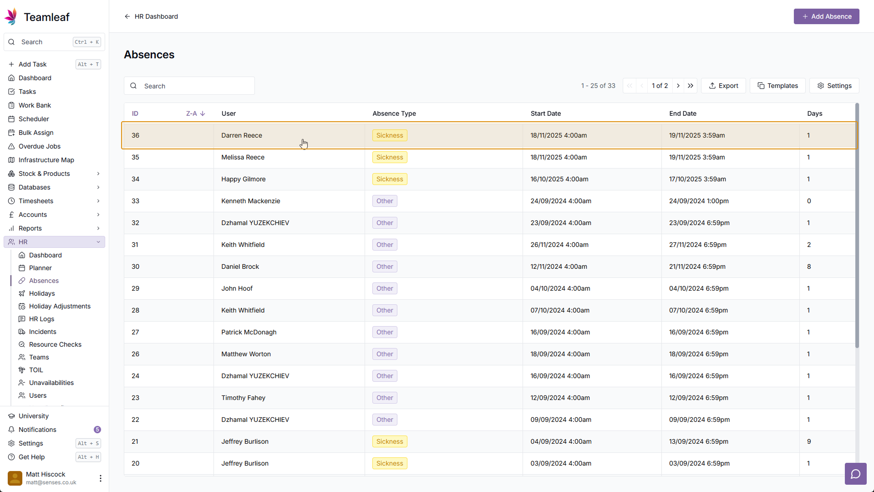Jump to last page double-arrow
This screenshot has width=874, height=492.
click(691, 86)
